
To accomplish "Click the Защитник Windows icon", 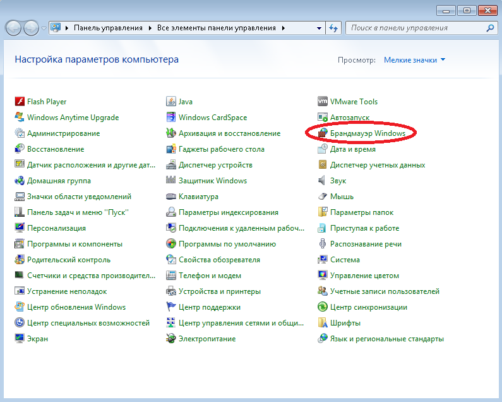I will 171,181.
